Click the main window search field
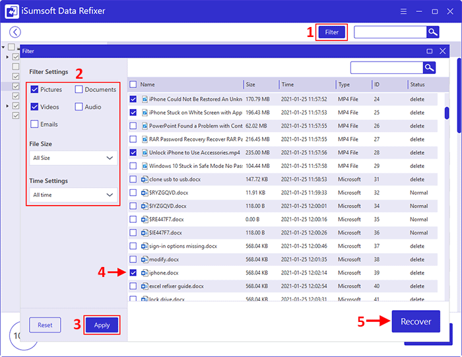462x357 pixels. click(x=390, y=32)
